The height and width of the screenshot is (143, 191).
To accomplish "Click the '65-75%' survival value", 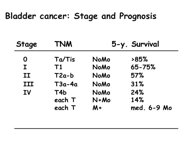I will (143, 67).
